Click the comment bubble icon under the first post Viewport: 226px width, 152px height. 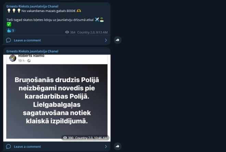click(9, 40)
